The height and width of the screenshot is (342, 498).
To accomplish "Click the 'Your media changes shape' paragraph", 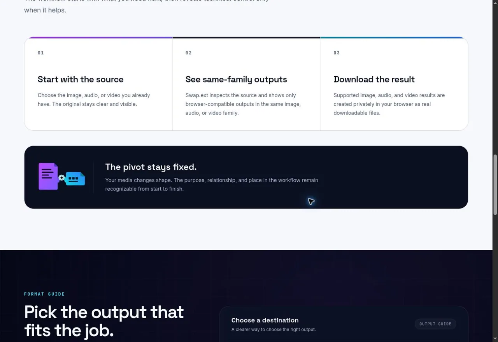I will [x=212, y=184].
